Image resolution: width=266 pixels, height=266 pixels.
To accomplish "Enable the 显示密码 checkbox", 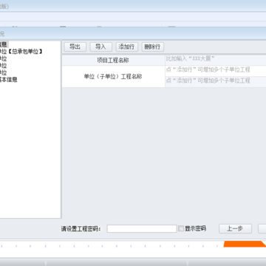I will [181, 228].
